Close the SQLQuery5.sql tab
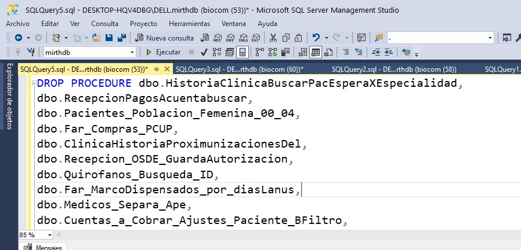 167,69
